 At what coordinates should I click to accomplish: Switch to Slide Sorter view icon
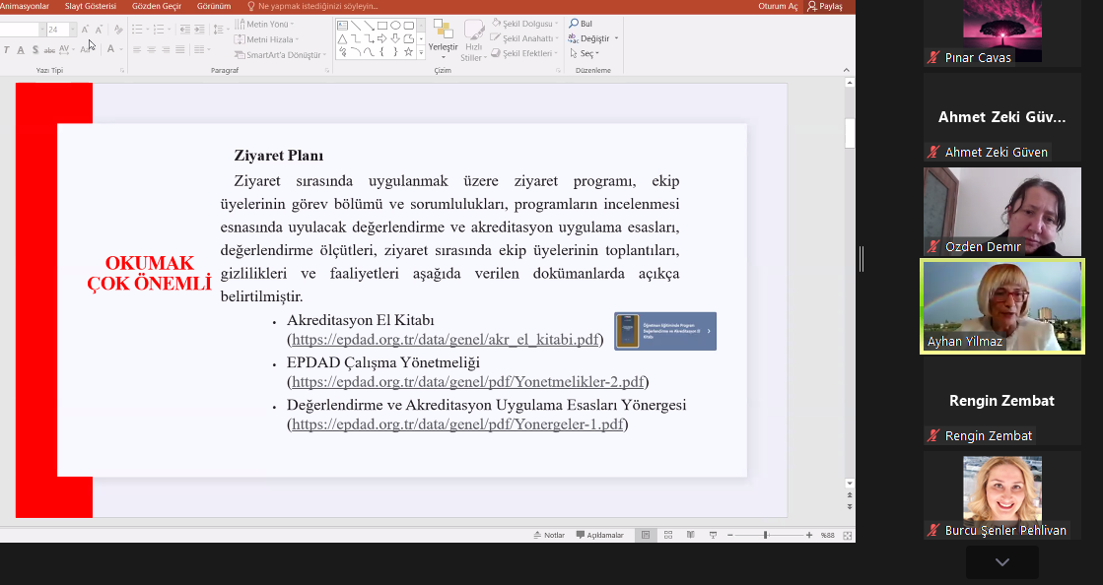coord(668,535)
